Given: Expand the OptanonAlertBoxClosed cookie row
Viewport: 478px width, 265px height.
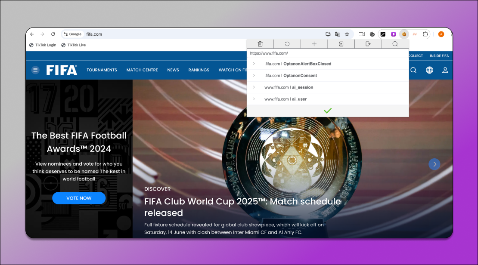Looking at the screenshot, I should point(254,64).
